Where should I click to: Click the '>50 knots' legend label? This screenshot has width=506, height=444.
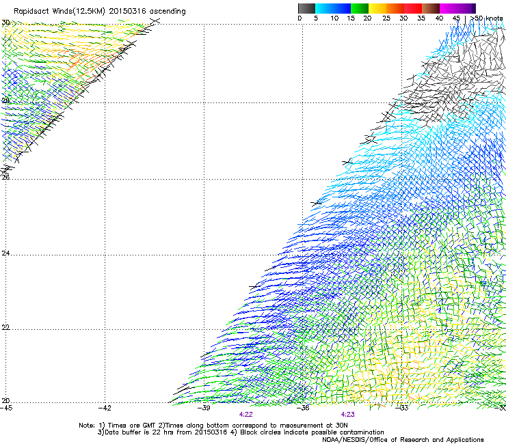tap(486, 18)
